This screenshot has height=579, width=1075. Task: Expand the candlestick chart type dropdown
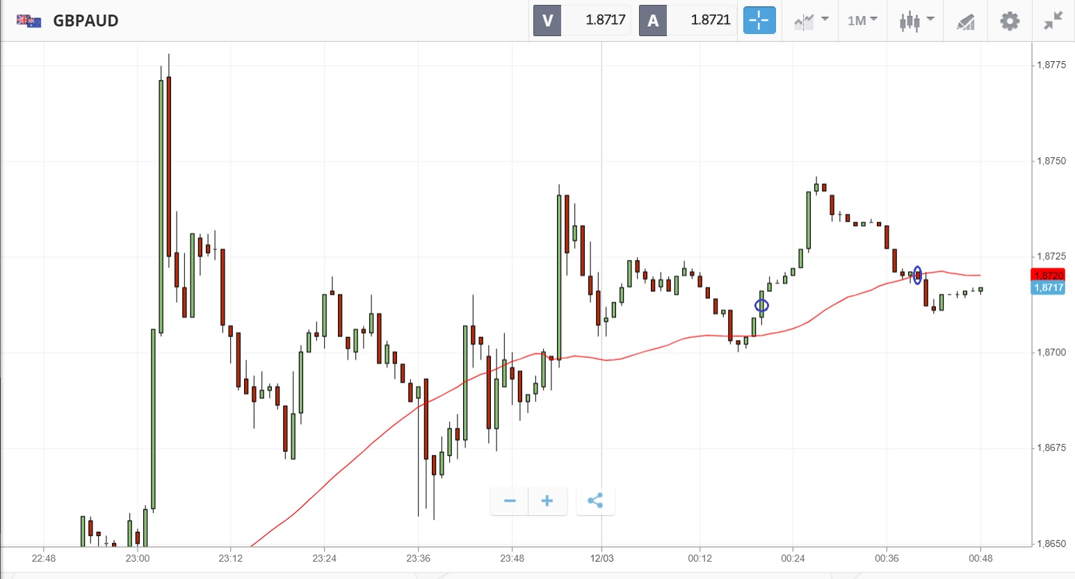(916, 21)
